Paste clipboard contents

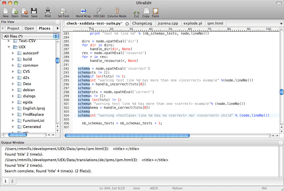(x=155, y=13)
